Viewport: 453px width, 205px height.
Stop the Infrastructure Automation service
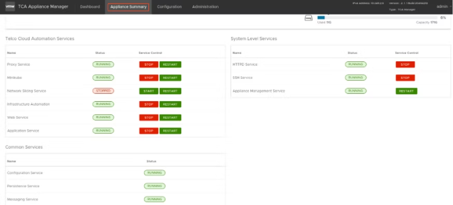coord(149,104)
